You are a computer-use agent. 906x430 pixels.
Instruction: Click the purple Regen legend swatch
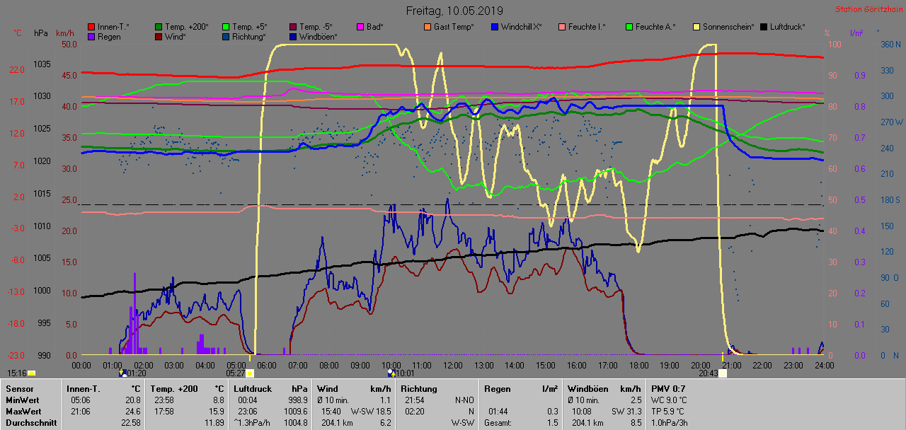click(92, 37)
